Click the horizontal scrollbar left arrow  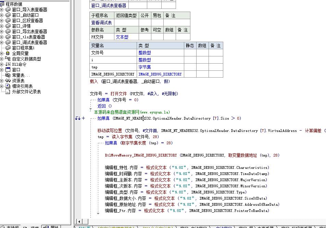pos(79,222)
